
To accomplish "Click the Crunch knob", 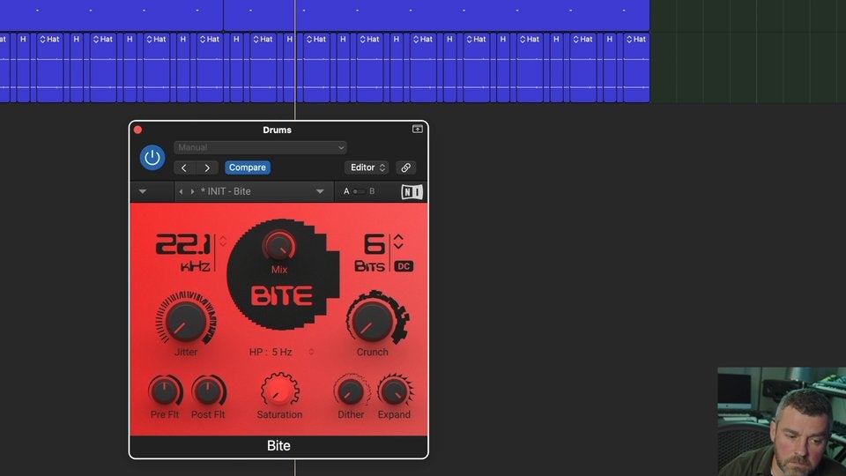I will click(372, 320).
